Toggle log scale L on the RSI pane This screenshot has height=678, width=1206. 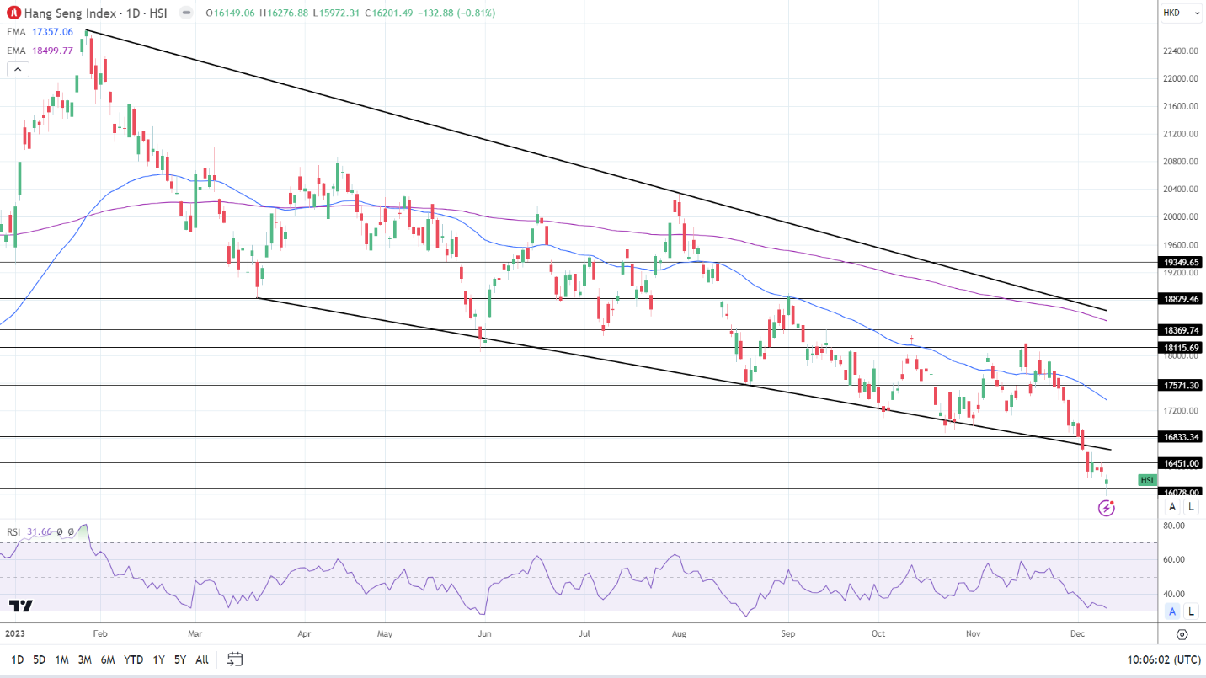click(1191, 611)
